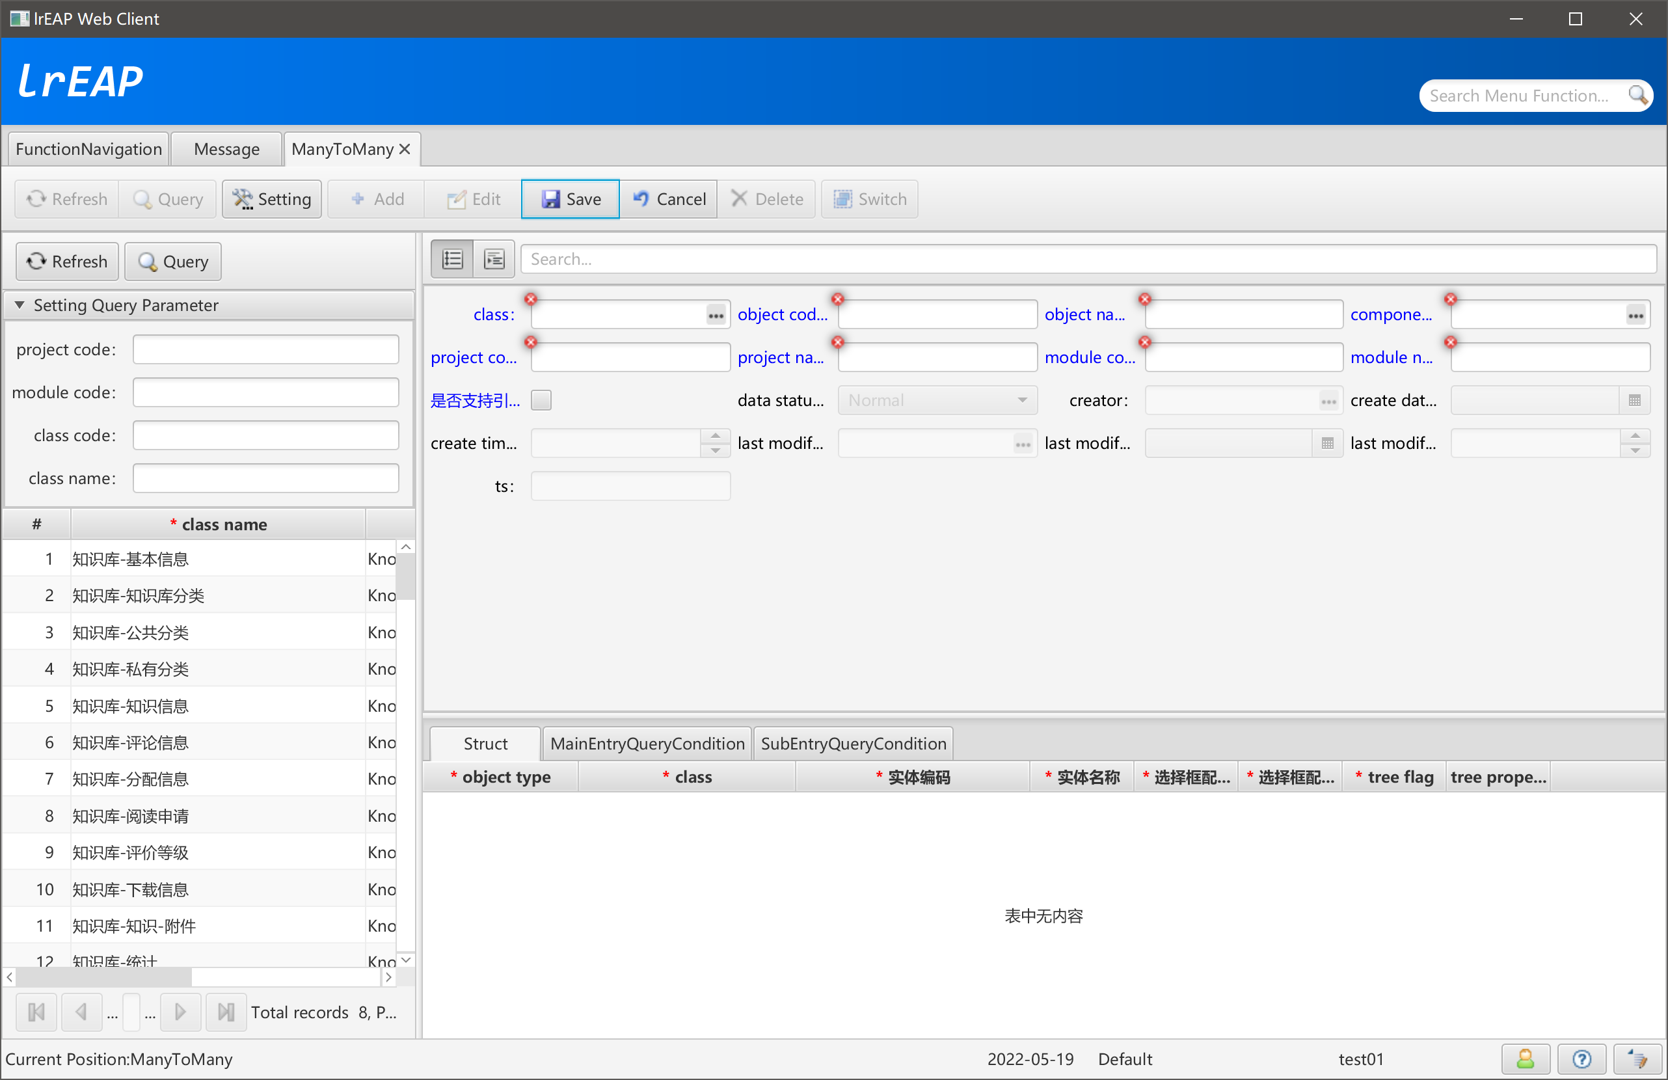
Task: Go to last page of records
Action: click(226, 1012)
